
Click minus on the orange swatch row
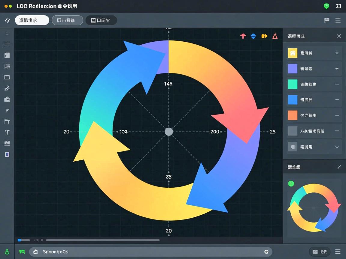click(337, 115)
